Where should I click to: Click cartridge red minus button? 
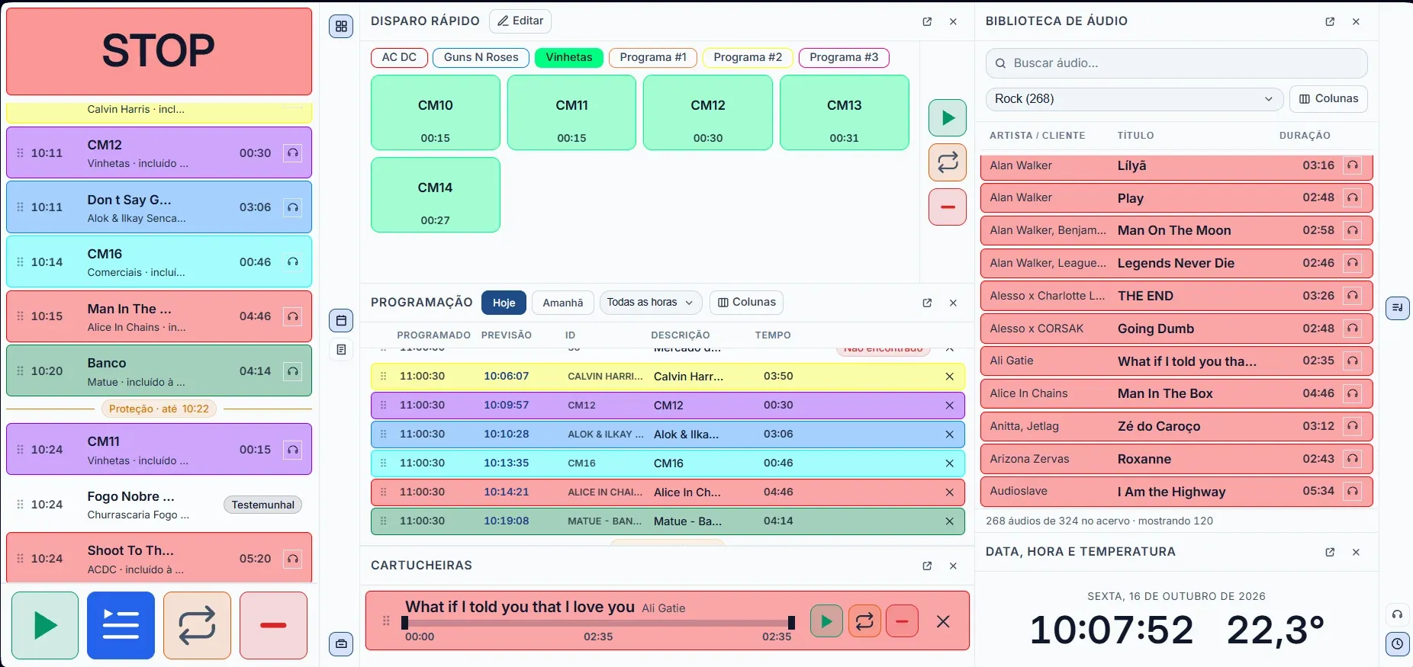point(902,621)
